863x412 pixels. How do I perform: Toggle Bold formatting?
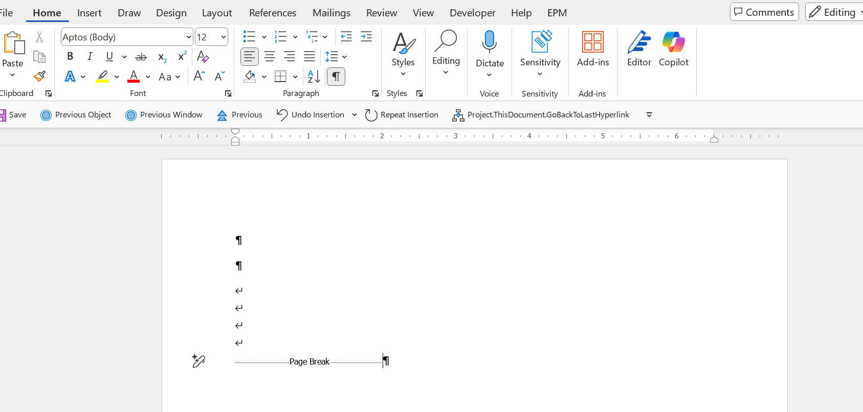tap(70, 56)
